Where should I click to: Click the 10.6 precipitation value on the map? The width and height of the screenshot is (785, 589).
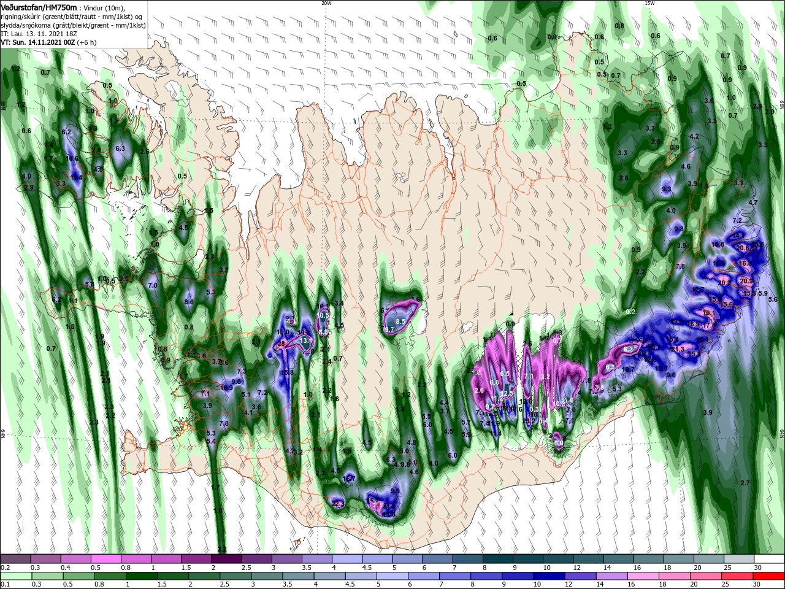72,158
